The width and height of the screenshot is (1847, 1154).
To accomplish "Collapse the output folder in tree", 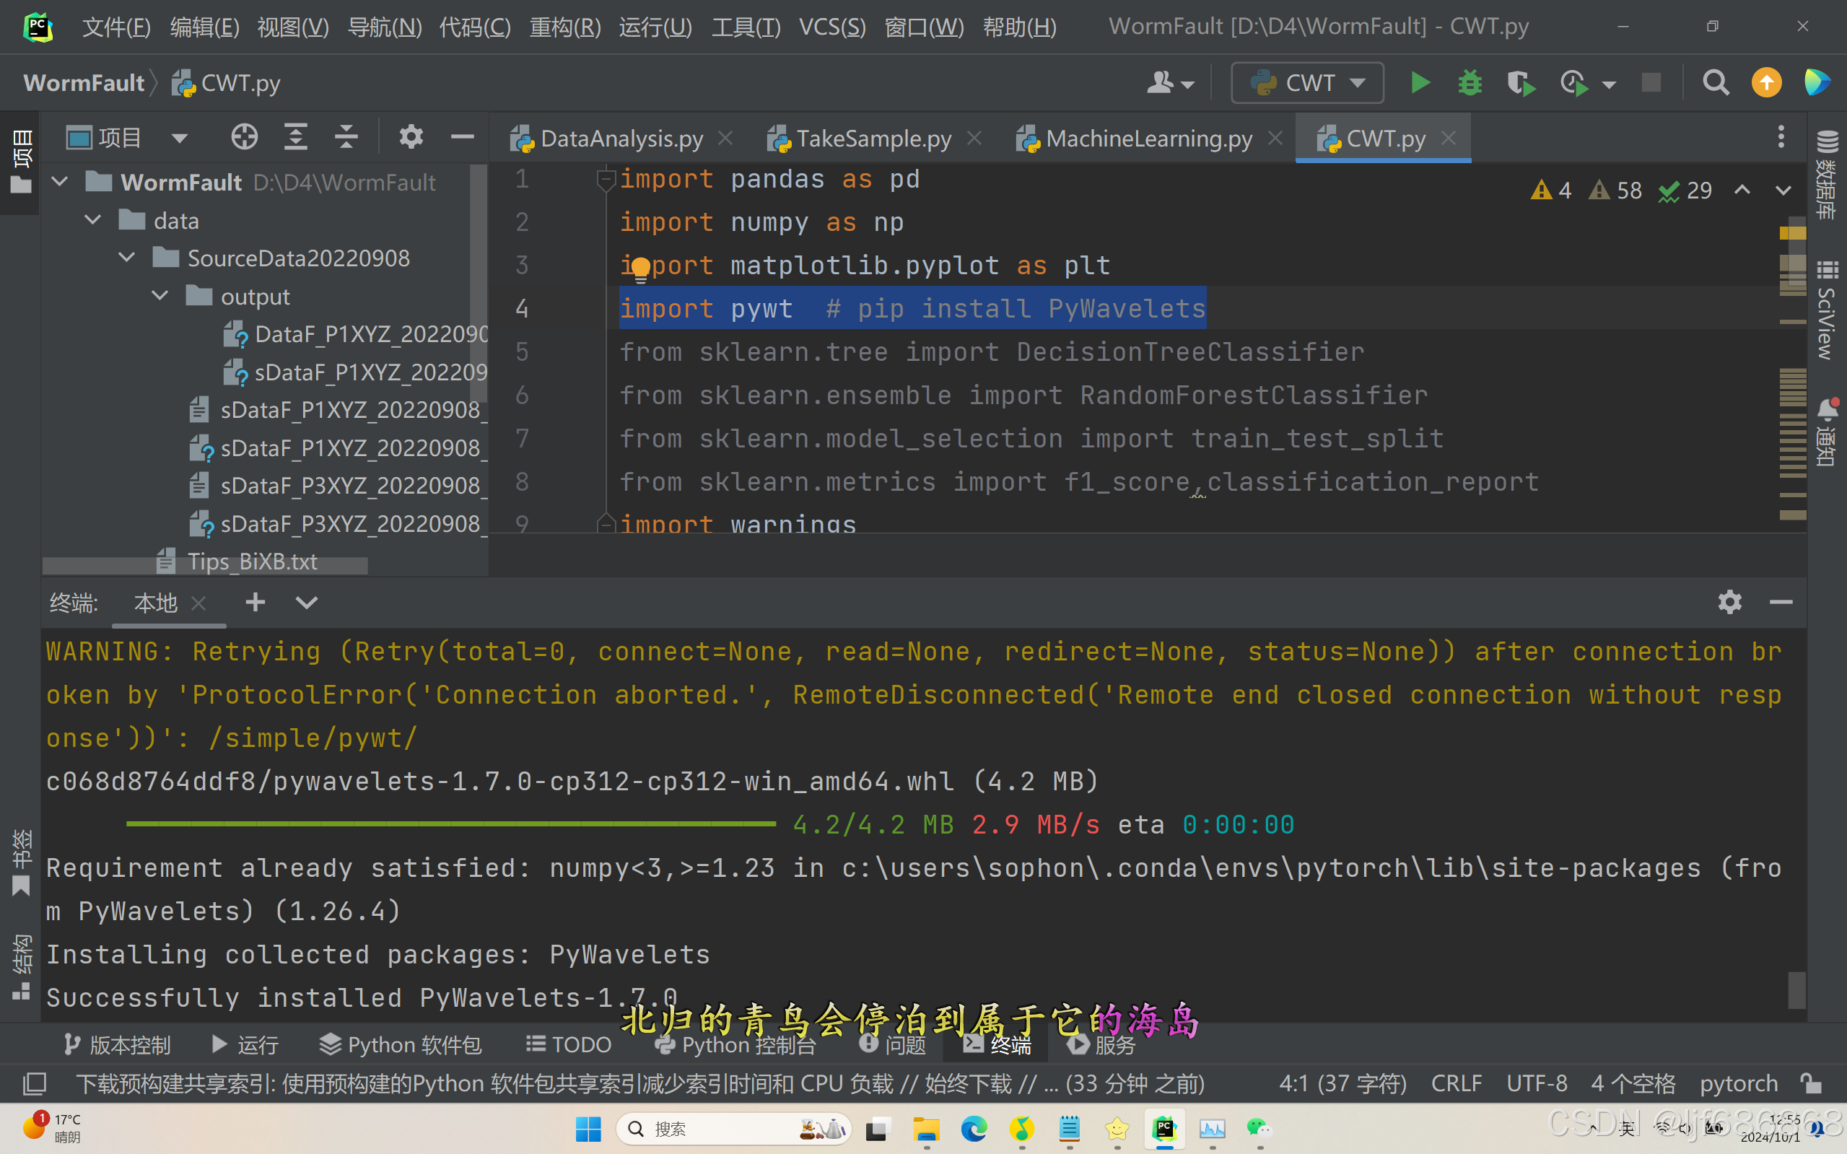I will [160, 296].
